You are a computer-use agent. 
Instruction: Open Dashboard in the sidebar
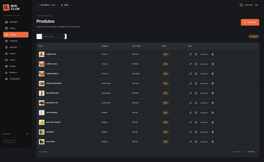(16, 22)
